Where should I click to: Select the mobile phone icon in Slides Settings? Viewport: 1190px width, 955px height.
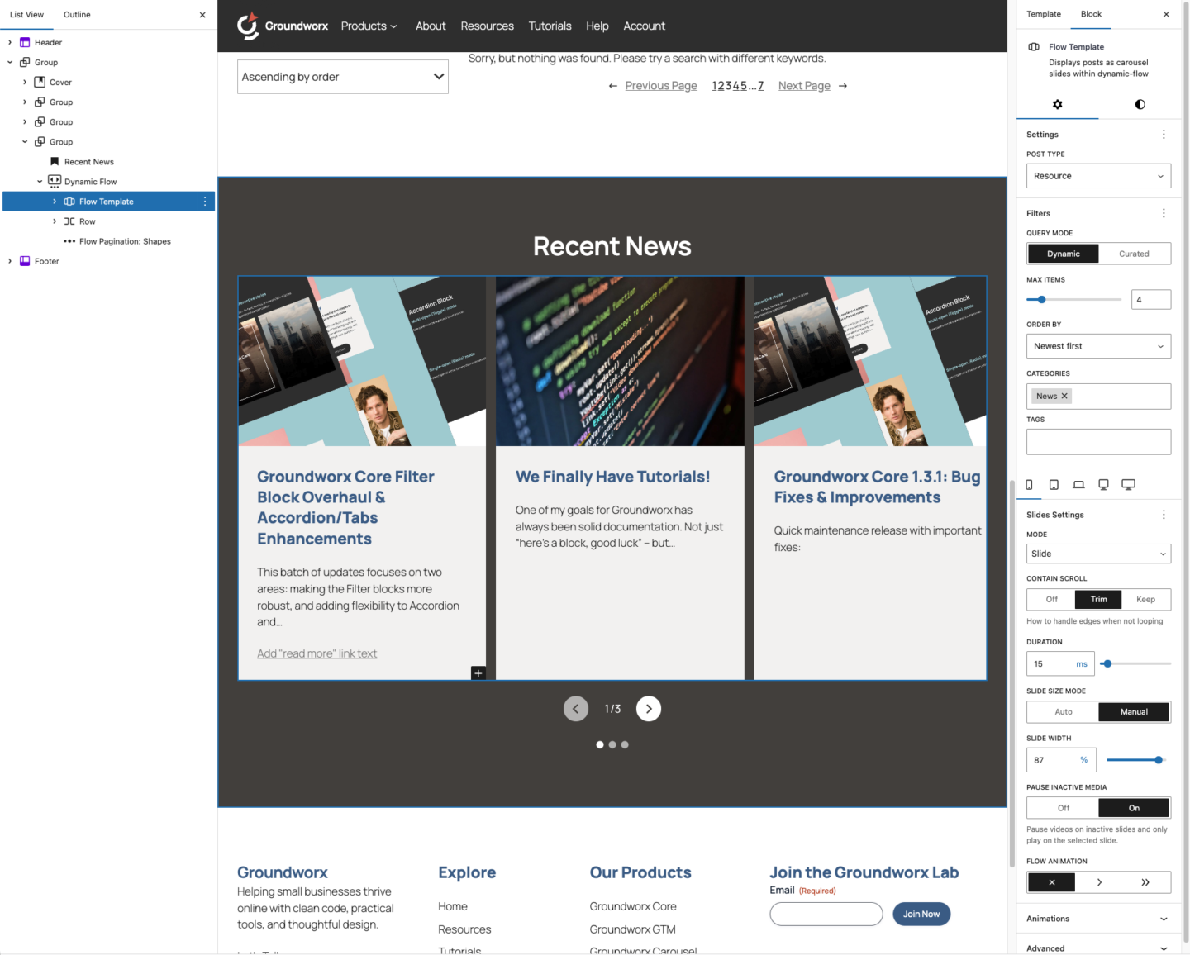(x=1029, y=485)
